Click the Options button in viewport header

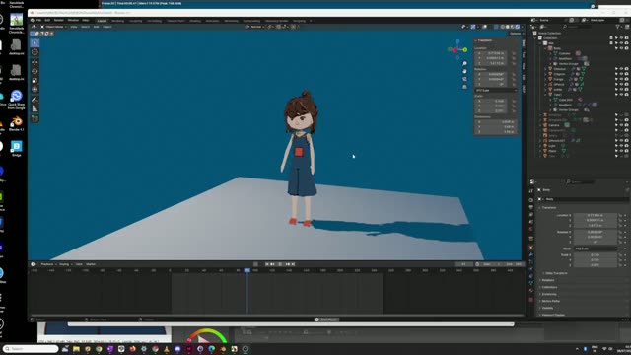pos(516,34)
